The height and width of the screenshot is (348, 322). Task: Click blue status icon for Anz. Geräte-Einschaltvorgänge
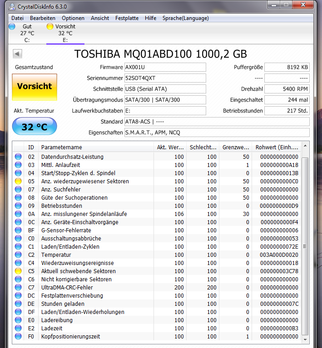[18, 222]
